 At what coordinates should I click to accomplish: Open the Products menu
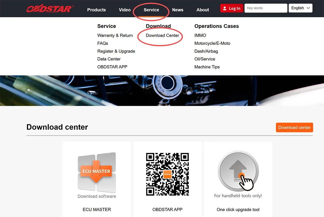click(96, 10)
